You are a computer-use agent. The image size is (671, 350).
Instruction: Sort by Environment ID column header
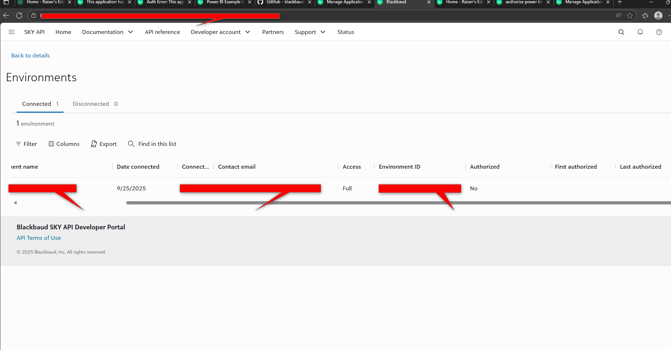pos(399,167)
